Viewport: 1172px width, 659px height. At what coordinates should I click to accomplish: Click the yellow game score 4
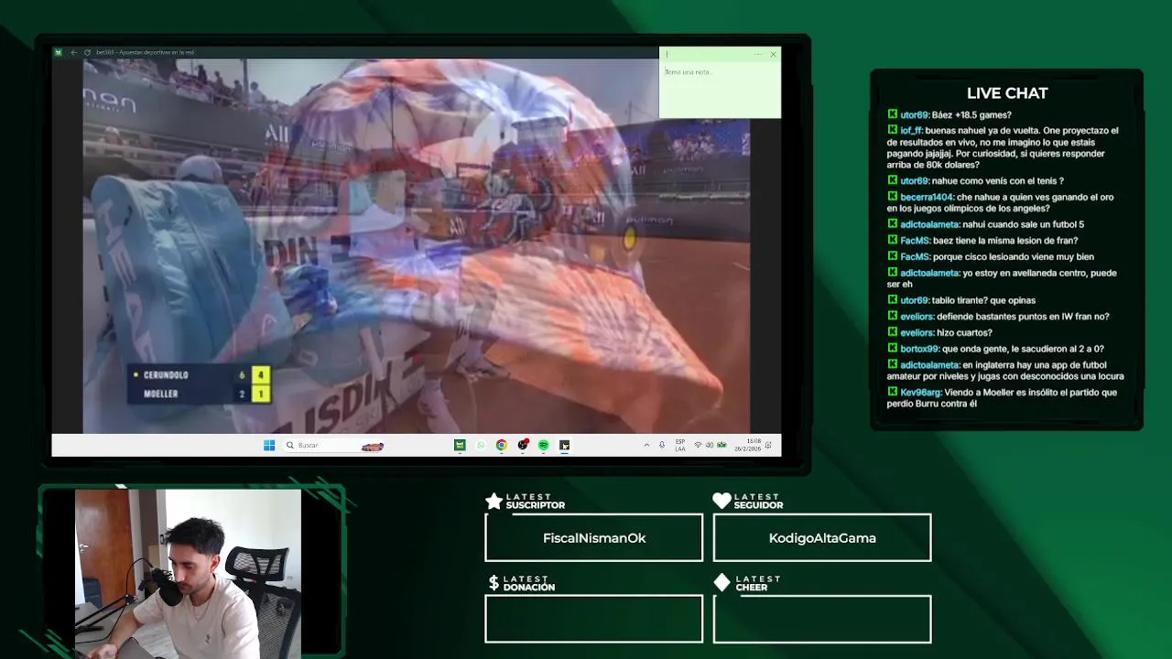click(261, 375)
